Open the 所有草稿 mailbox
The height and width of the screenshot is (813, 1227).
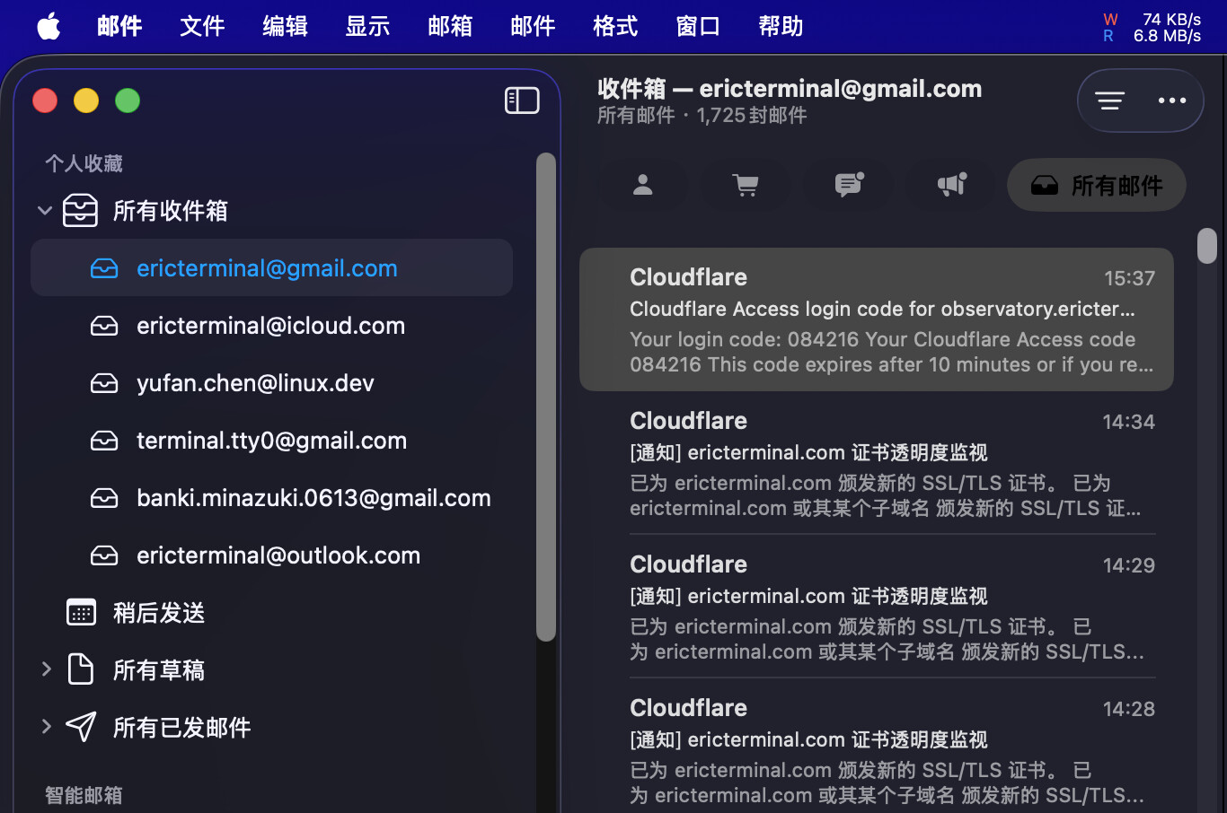point(271,669)
